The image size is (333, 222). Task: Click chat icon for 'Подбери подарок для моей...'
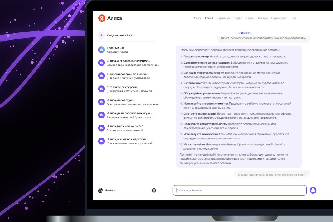(101, 76)
